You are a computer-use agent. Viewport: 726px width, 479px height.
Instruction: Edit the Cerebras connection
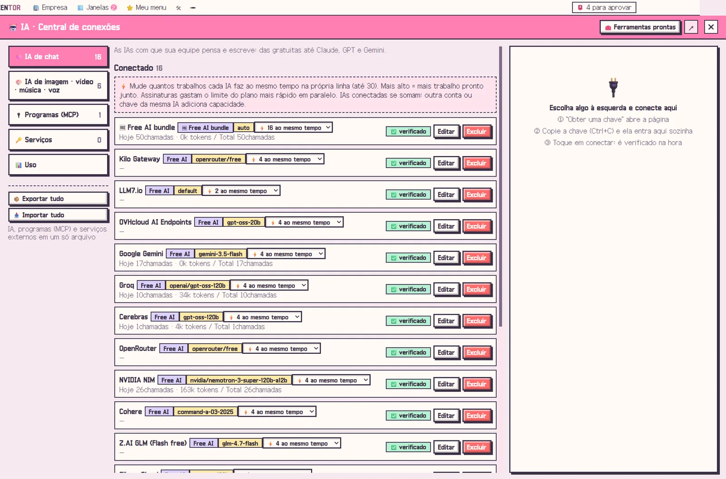[446, 321]
